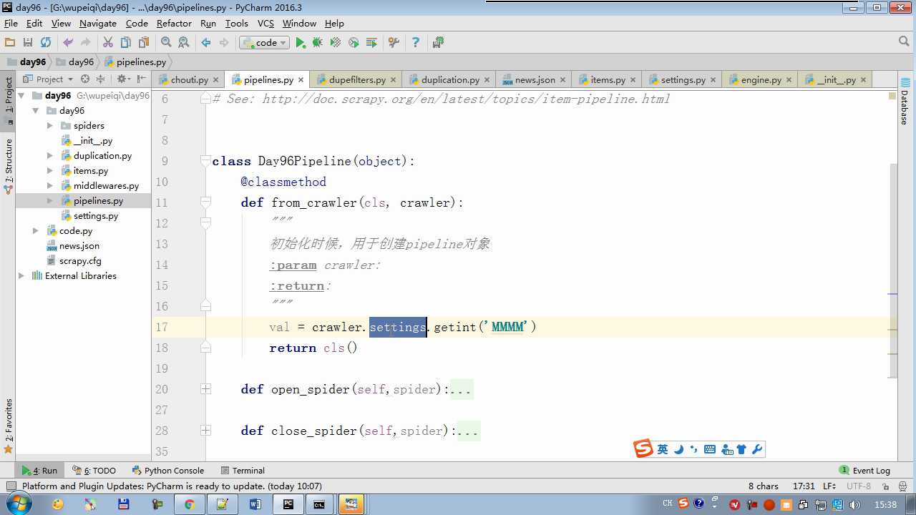Unfold the open_spider method at line 20
The image size is (916, 515).
[x=206, y=389]
